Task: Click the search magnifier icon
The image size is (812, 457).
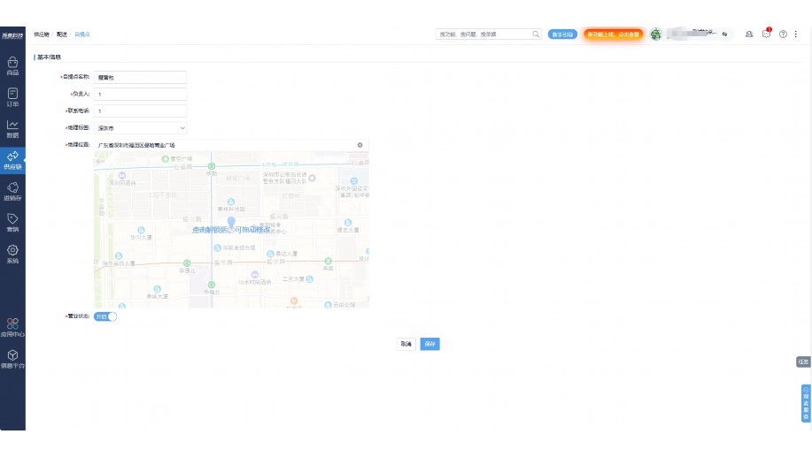Action: 536,34
